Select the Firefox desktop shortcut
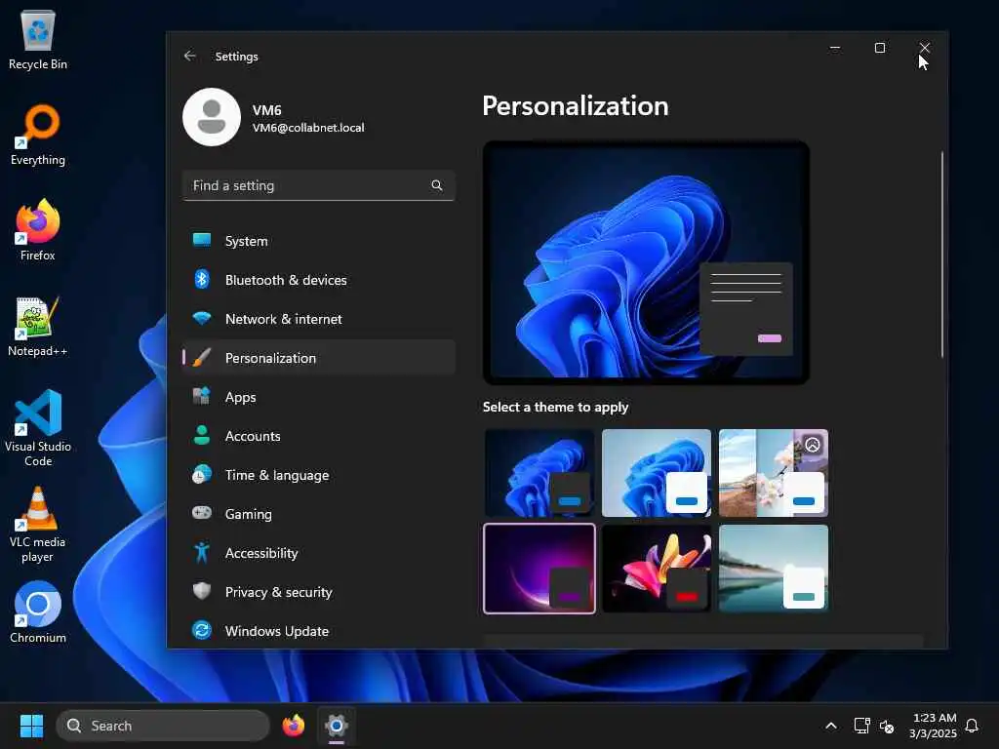Viewport: 999px width, 749px height. coord(38,230)
